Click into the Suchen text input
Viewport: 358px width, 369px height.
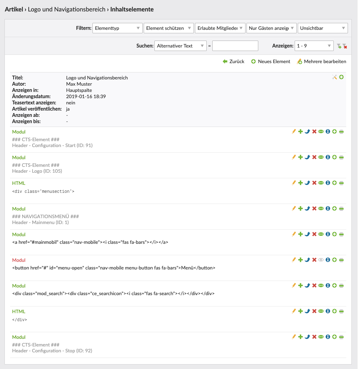(235, 46)
